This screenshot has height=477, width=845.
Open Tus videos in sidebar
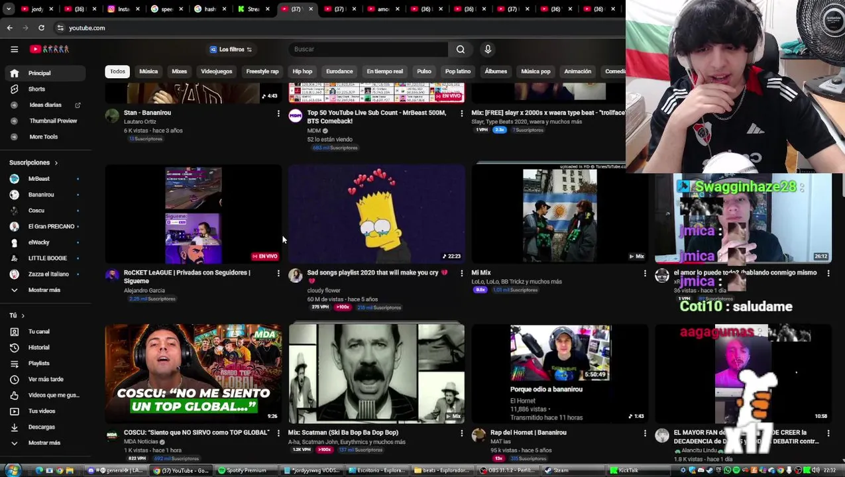point(45,411)
